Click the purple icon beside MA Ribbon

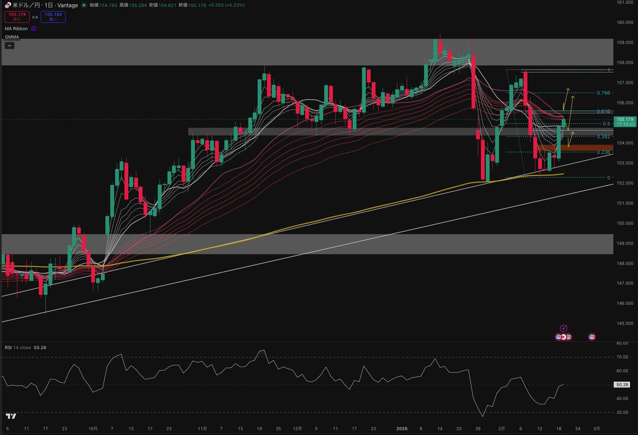click(x=34, y=29)
